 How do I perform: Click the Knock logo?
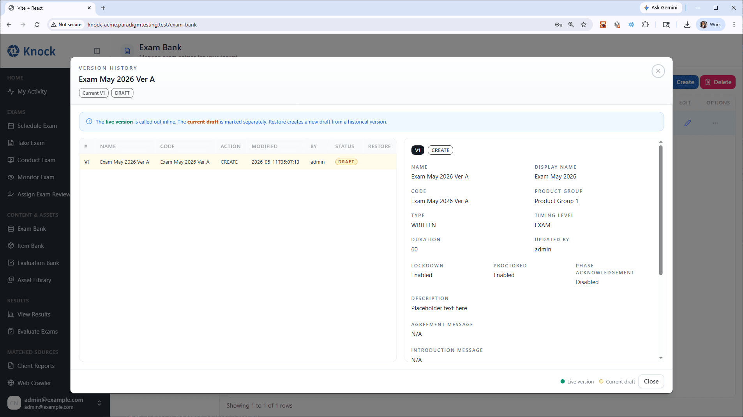(32, 51)
